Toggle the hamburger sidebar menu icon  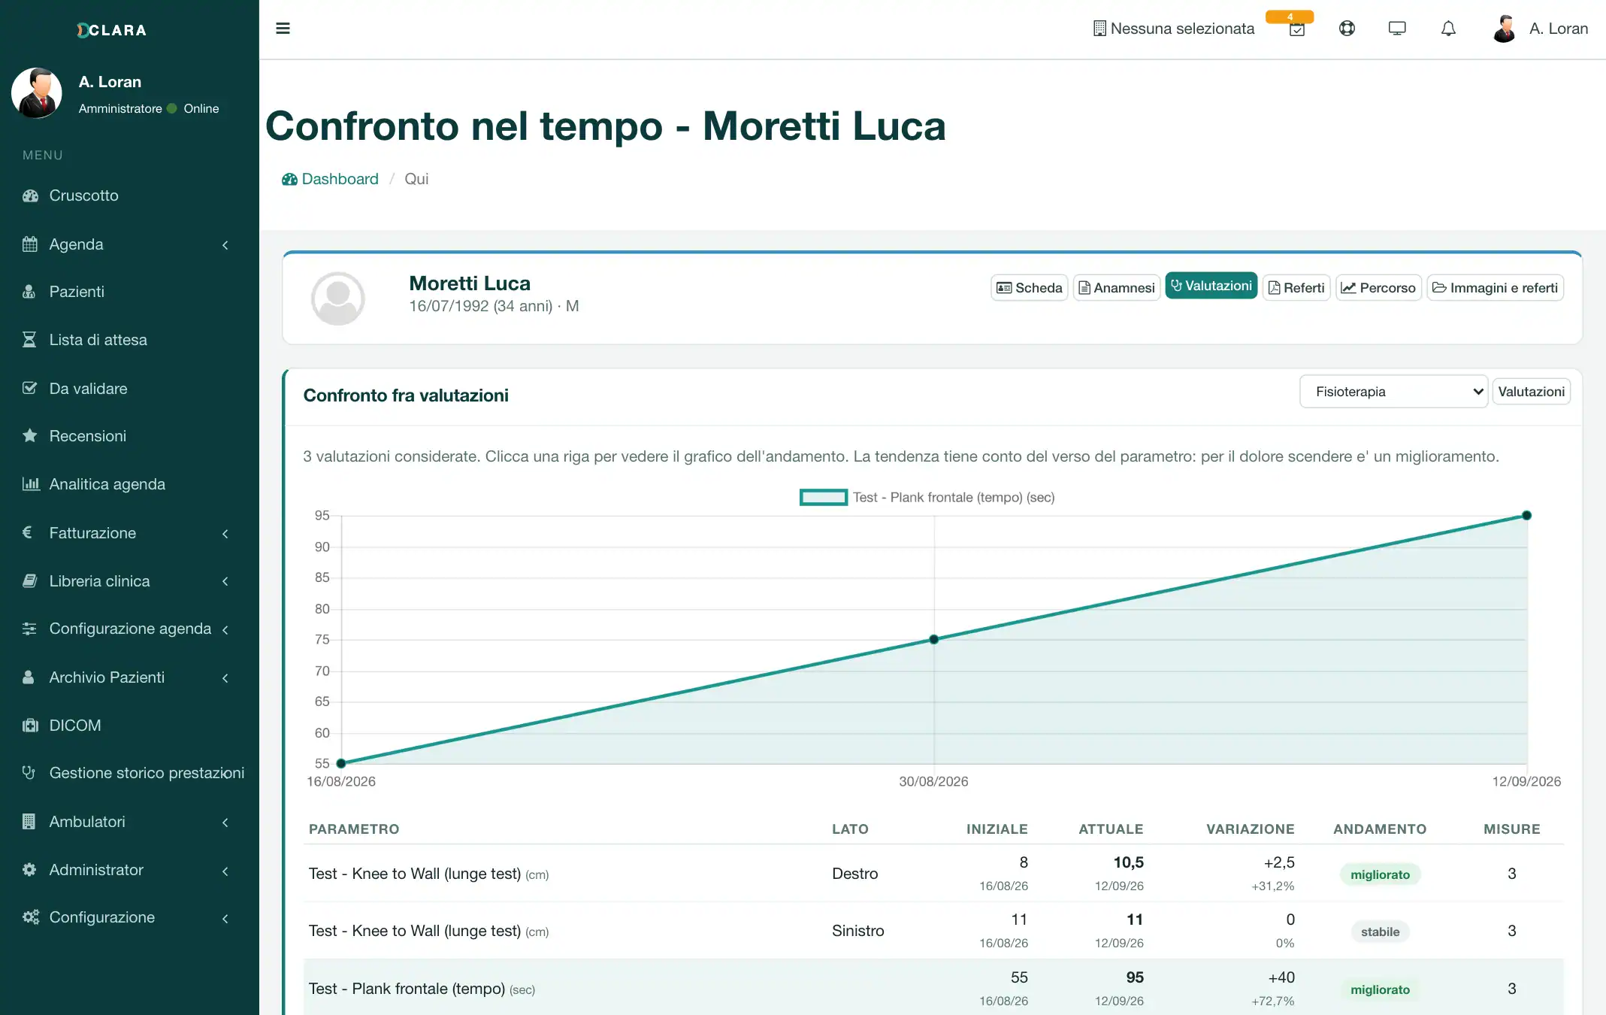[283, 29]
